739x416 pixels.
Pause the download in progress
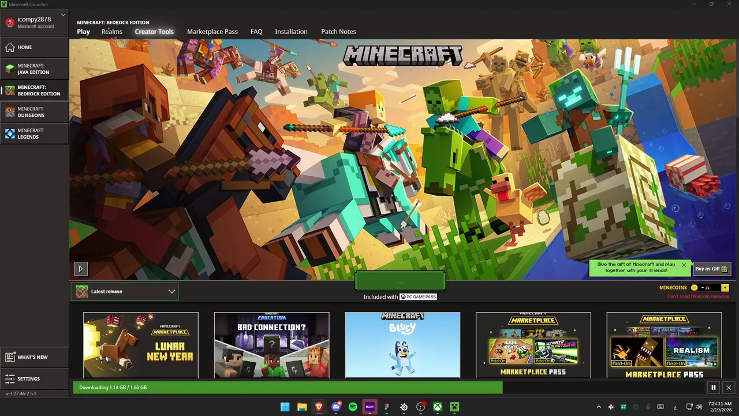[714, 388]
